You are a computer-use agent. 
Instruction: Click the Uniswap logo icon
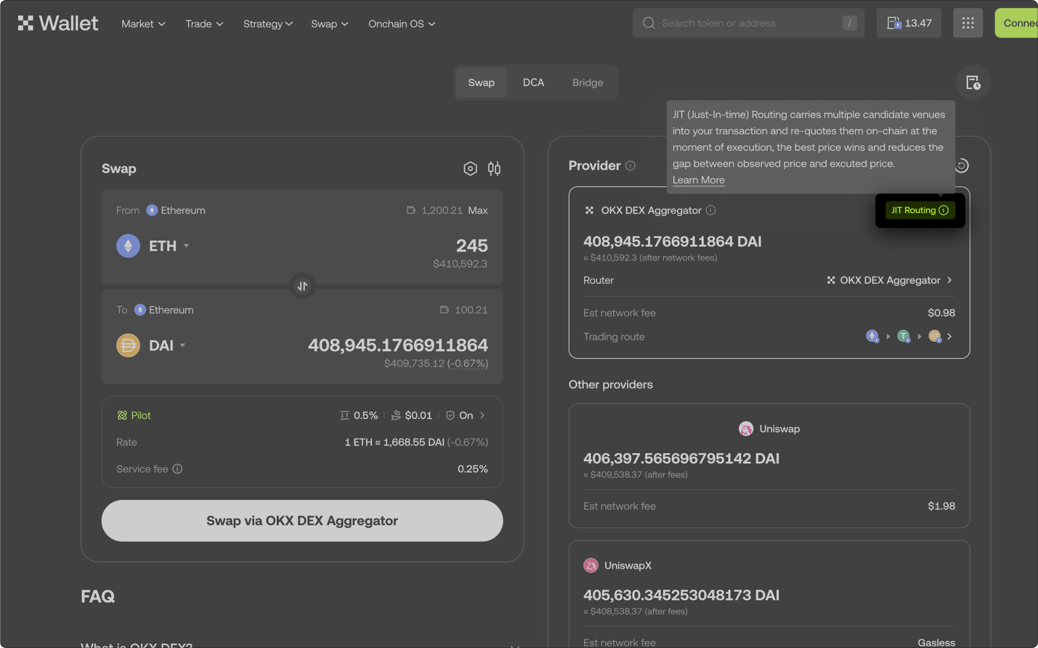click(x=746, y=429)
